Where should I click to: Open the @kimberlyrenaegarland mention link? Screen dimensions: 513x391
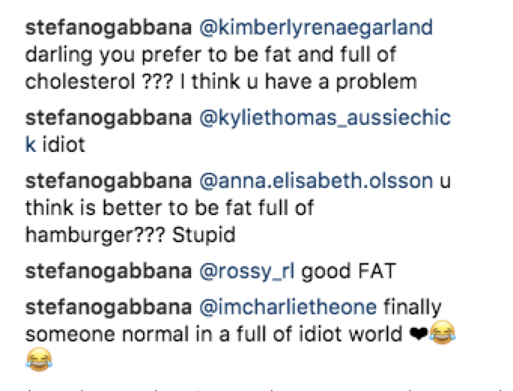tap(316, 28)
